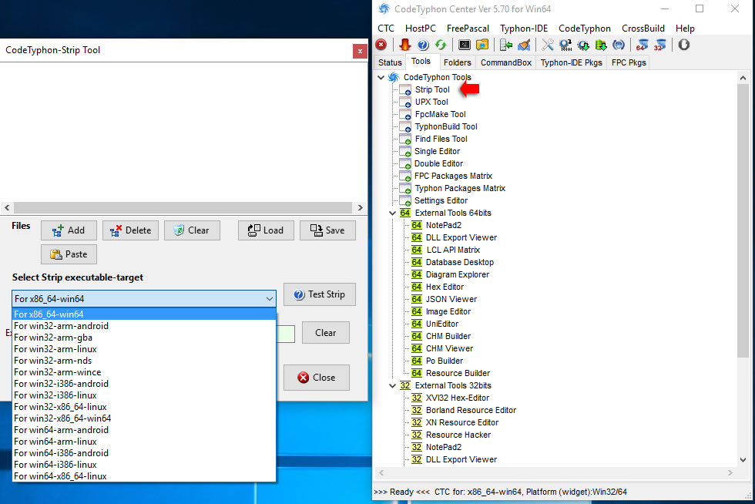Select Borland Resource Editor in the tree
The height and width of the screenshot is (504, 755).
click(x=471, y=410)
